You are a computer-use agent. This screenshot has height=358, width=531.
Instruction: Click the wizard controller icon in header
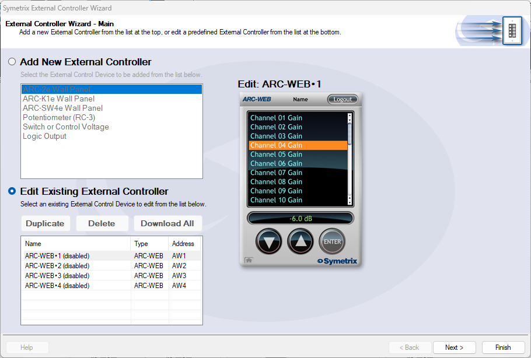[511, 31]
